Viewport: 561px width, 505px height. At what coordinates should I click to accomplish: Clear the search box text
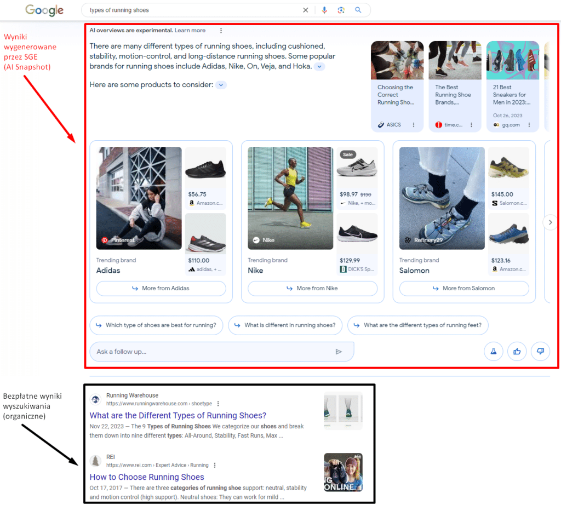pos(306,10)
